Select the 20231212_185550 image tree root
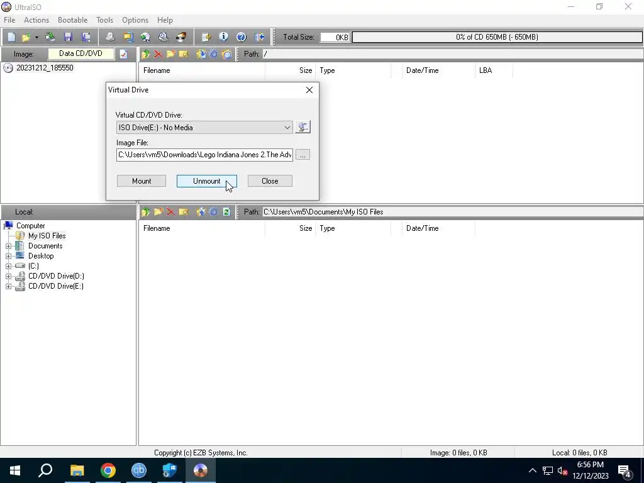The height and width of the screenshot is (483, 644). [x=45, y=68]
